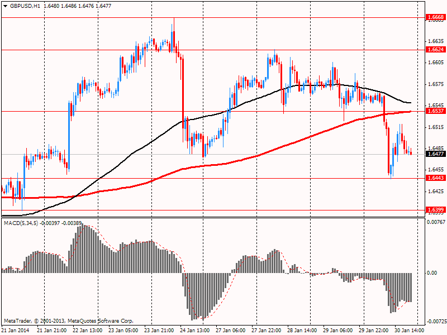Click the red 1.6624 price level tag

point(436,50)
